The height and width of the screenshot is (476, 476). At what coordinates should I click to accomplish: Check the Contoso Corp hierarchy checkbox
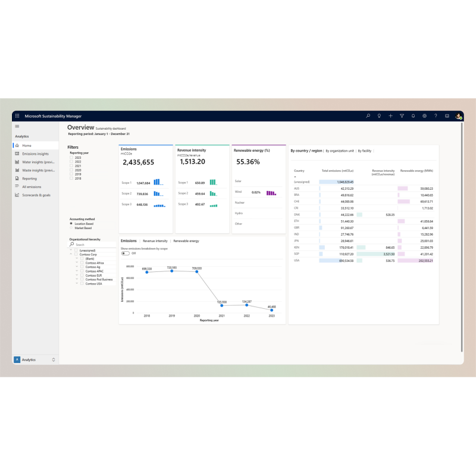[76, 254]
